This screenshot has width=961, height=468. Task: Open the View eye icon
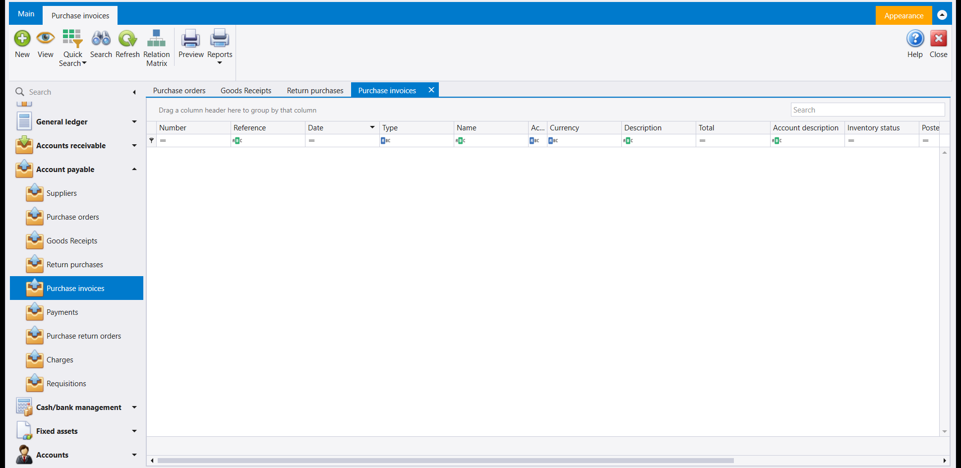(46, 38)
